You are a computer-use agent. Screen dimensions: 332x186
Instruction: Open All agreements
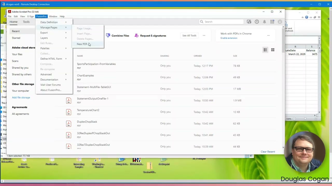pyautogui.click(x=20, y=114)
